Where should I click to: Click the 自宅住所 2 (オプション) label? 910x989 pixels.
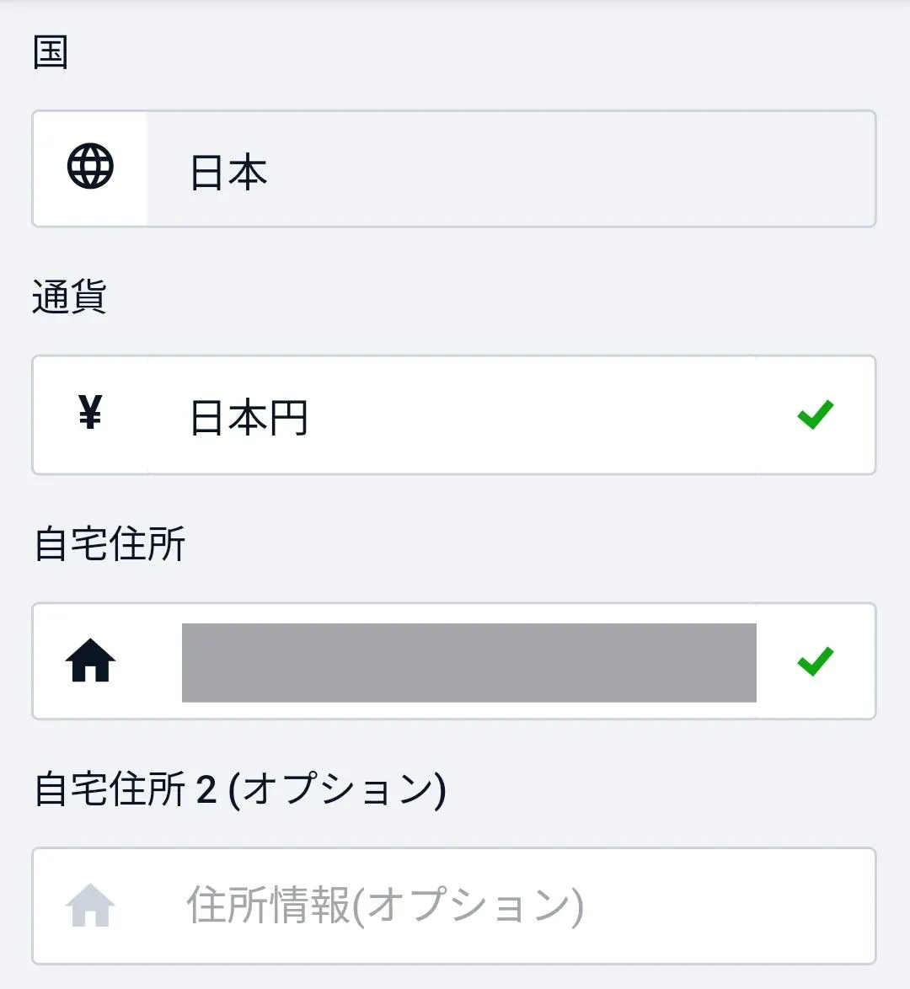(x=240, y=790)
